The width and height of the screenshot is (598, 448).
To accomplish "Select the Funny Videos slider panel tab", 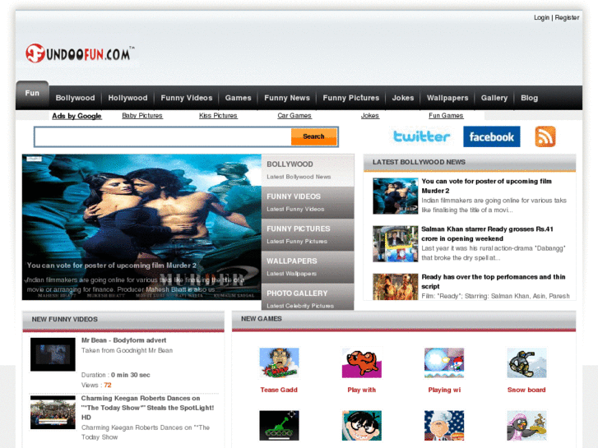I will 308,202.
